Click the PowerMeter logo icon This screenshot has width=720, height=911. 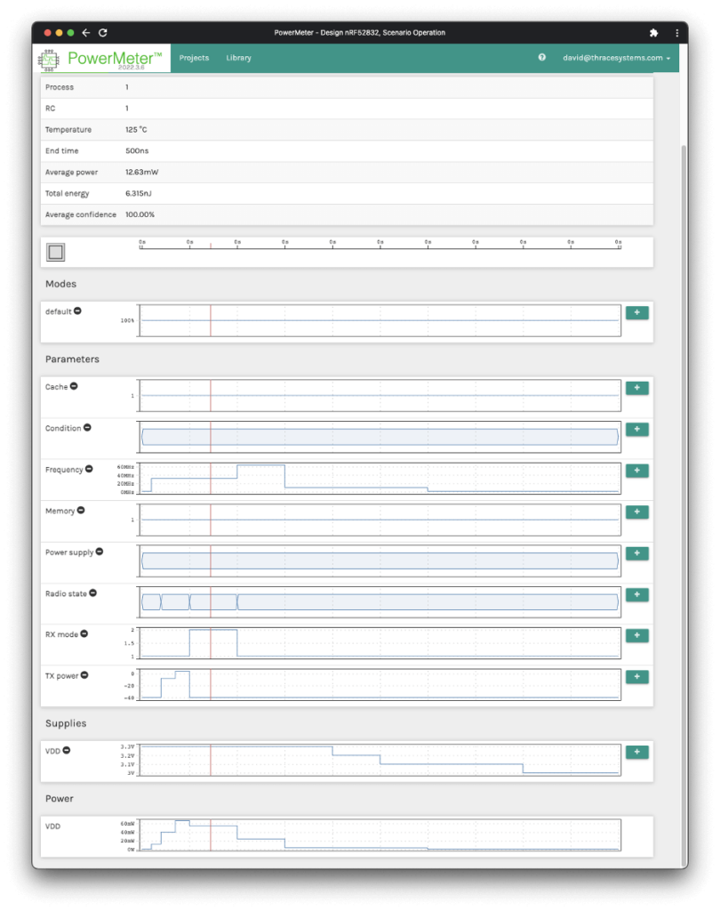[x=47, y=59]
